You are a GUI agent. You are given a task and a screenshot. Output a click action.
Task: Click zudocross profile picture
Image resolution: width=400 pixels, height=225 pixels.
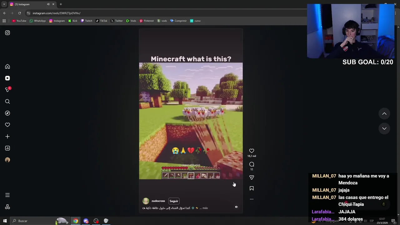coord(146,201)
